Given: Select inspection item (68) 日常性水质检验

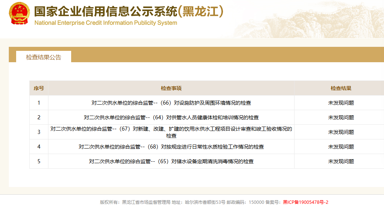Looking at the screenshot, I should pos(171,147).
